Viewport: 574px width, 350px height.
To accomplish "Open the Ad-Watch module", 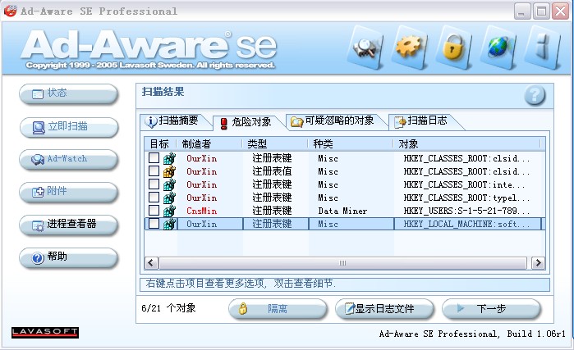I will click(68, 159).
